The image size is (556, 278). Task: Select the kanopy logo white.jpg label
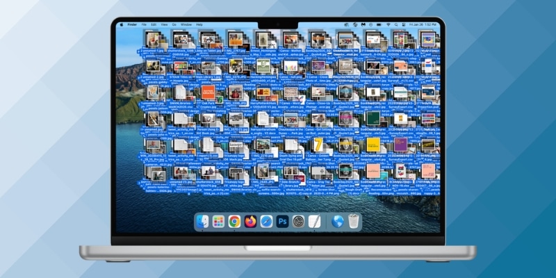click(x=236, y=183)
